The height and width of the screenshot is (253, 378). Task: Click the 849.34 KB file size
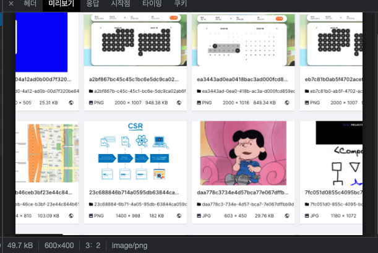[264, 103]
